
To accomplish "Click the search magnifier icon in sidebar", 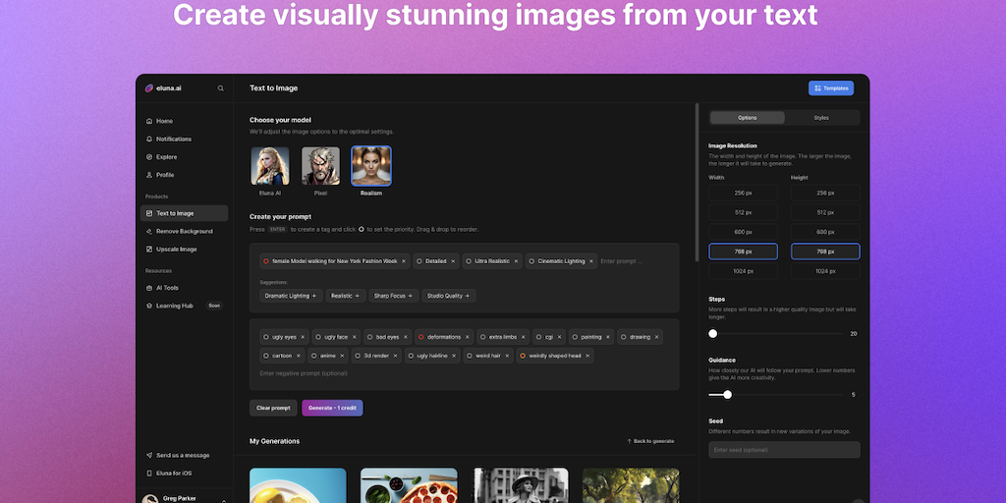I will click(x=221, y=88).
